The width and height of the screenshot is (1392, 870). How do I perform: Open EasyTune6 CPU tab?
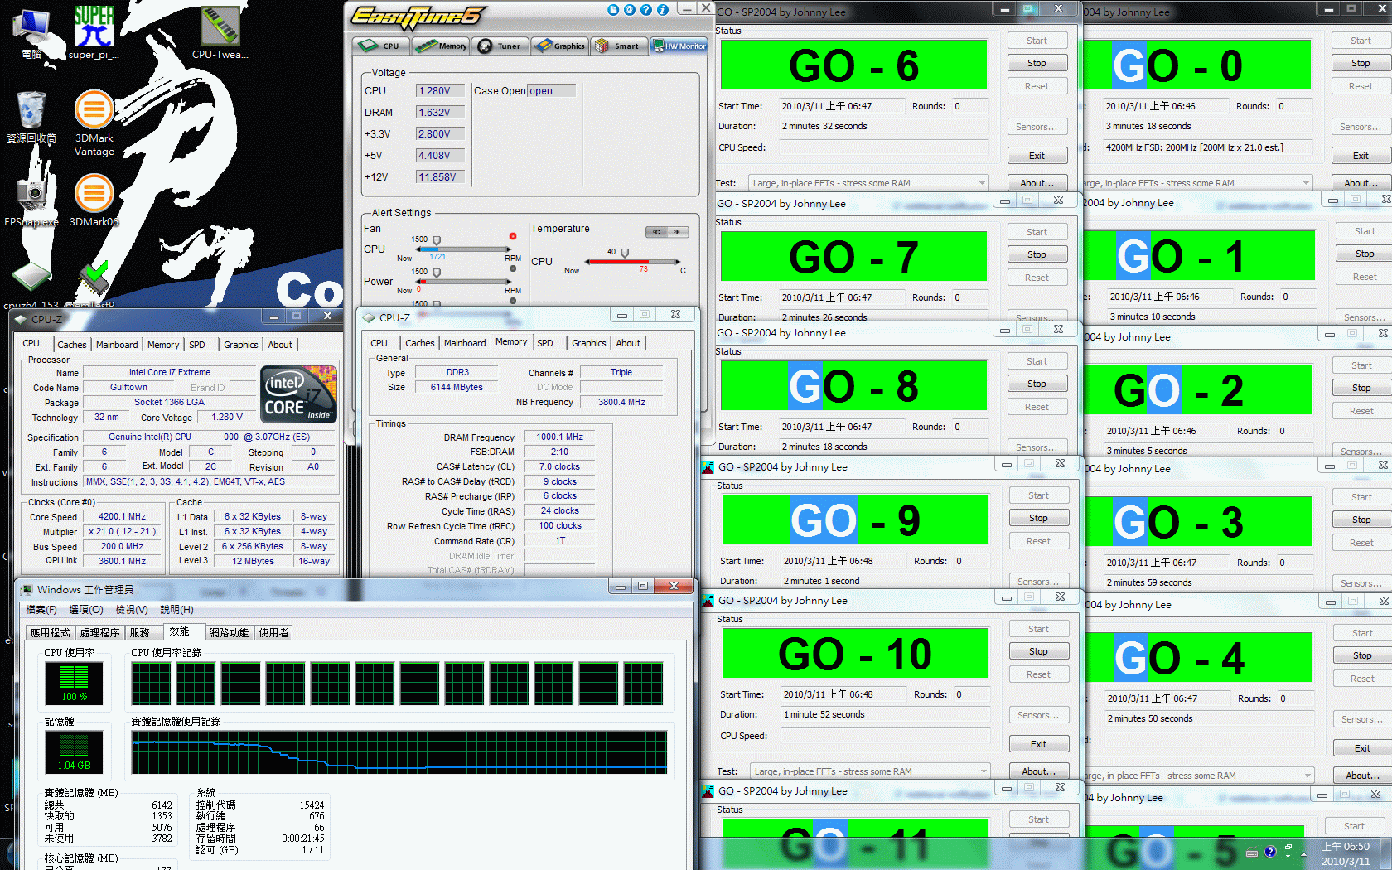pyautogui.click(x=381, y=46)
